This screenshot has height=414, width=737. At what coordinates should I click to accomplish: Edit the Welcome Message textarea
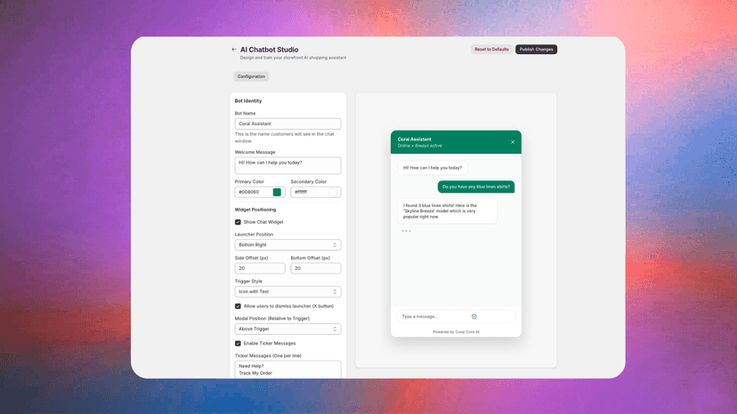click(x=288, y=166)
